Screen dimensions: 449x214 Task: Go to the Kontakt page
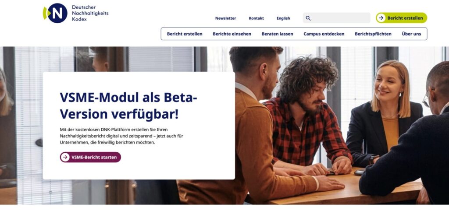coord(256,18)
